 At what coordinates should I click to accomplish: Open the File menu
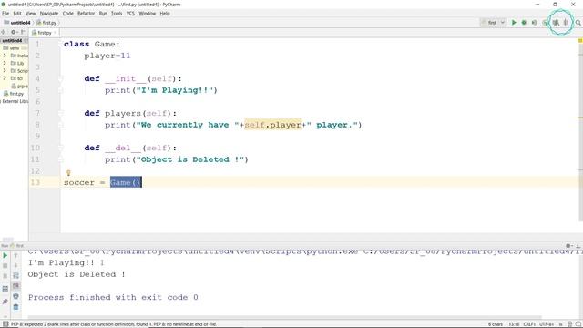(x=5, y=14)
